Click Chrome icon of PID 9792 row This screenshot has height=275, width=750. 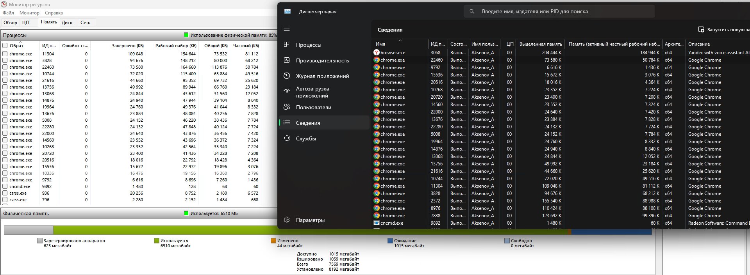pos(377,67)
